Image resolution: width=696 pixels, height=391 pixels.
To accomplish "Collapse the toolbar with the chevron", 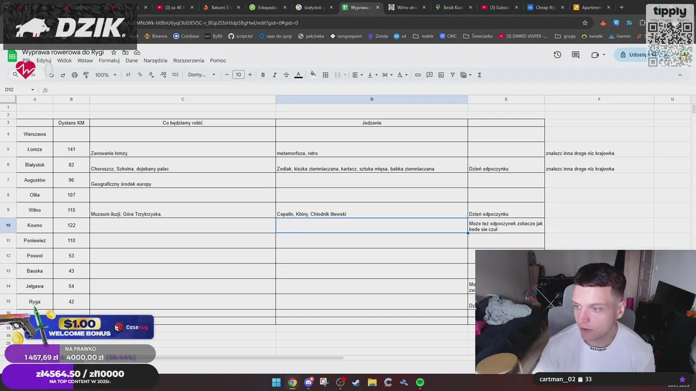I will tap(680, 75).
